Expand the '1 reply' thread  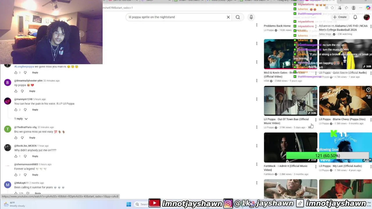[21, 119]
